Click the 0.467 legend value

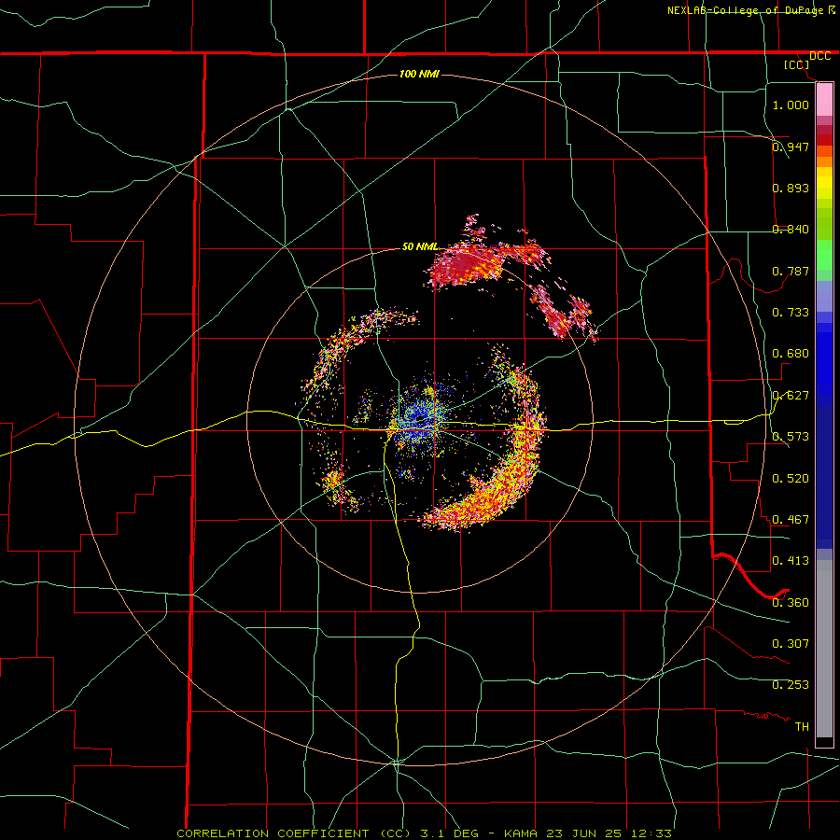tap(791, 519)
